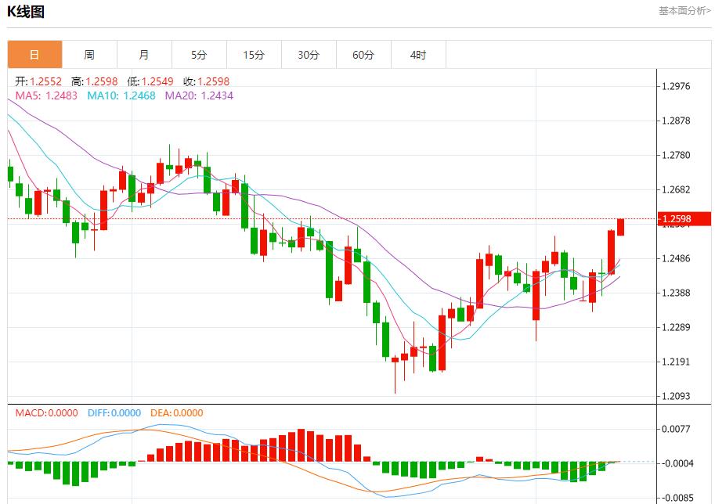Choose the 30分 interval tab
The image size is (715, 504).
[x=309, y=55]
